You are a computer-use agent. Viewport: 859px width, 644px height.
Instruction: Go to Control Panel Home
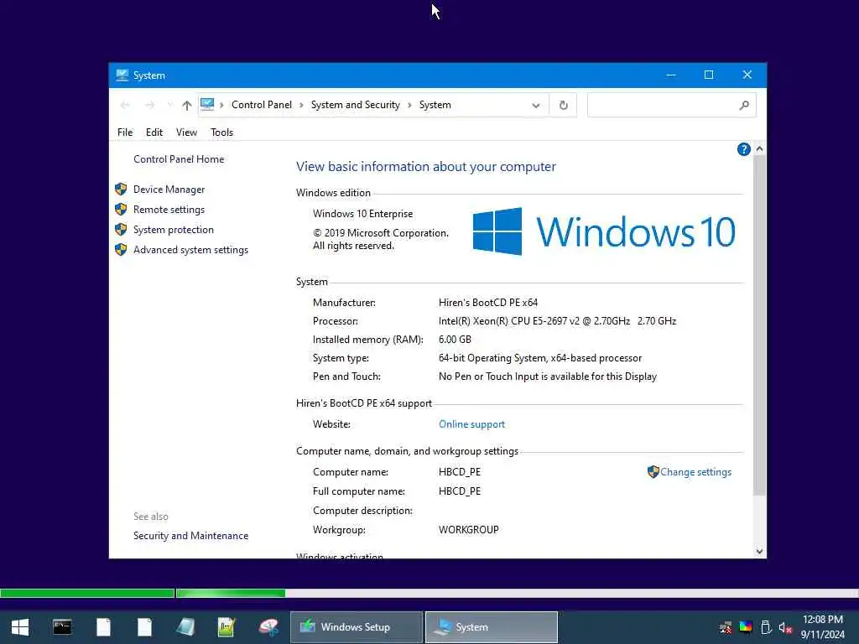pyautogui.click(x=179, y=159)
